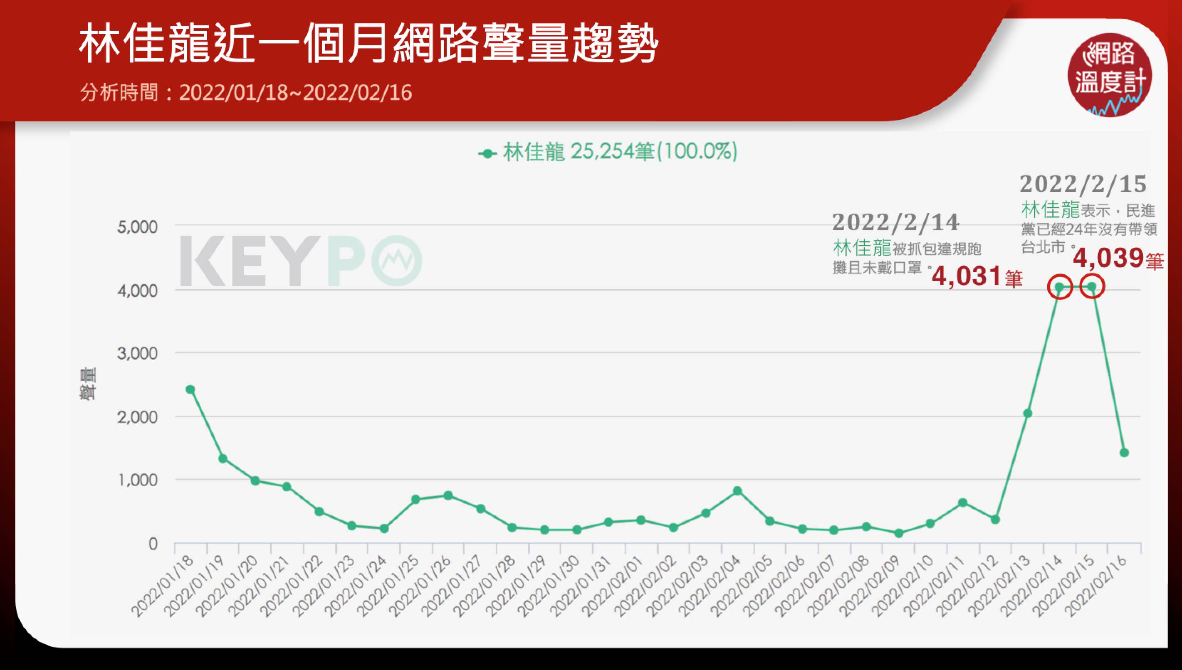Click the 2022/2/15 annotation heading

coord(1083,185)
